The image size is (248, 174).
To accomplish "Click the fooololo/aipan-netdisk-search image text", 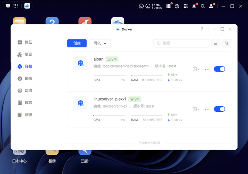I will pos(126,66).
